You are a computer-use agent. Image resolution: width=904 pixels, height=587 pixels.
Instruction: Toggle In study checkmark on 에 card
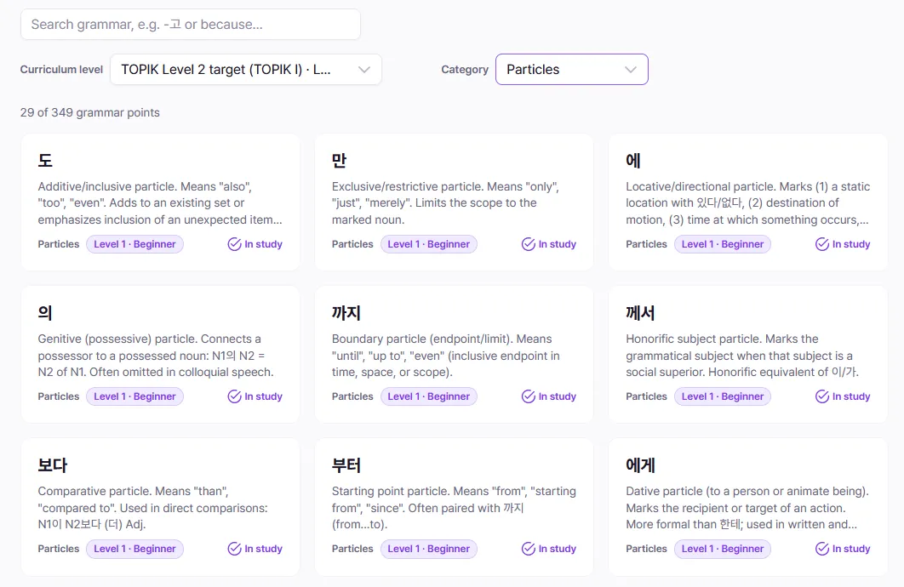point(843,244)
